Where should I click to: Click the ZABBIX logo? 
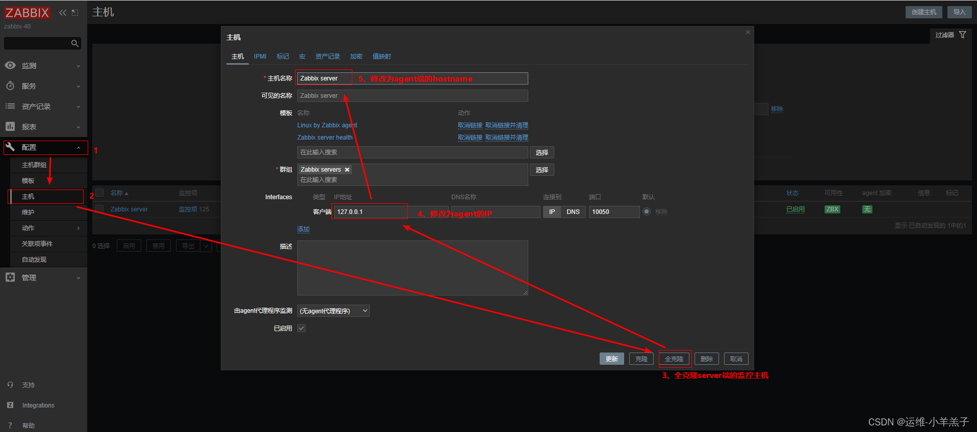click(27, 13)
